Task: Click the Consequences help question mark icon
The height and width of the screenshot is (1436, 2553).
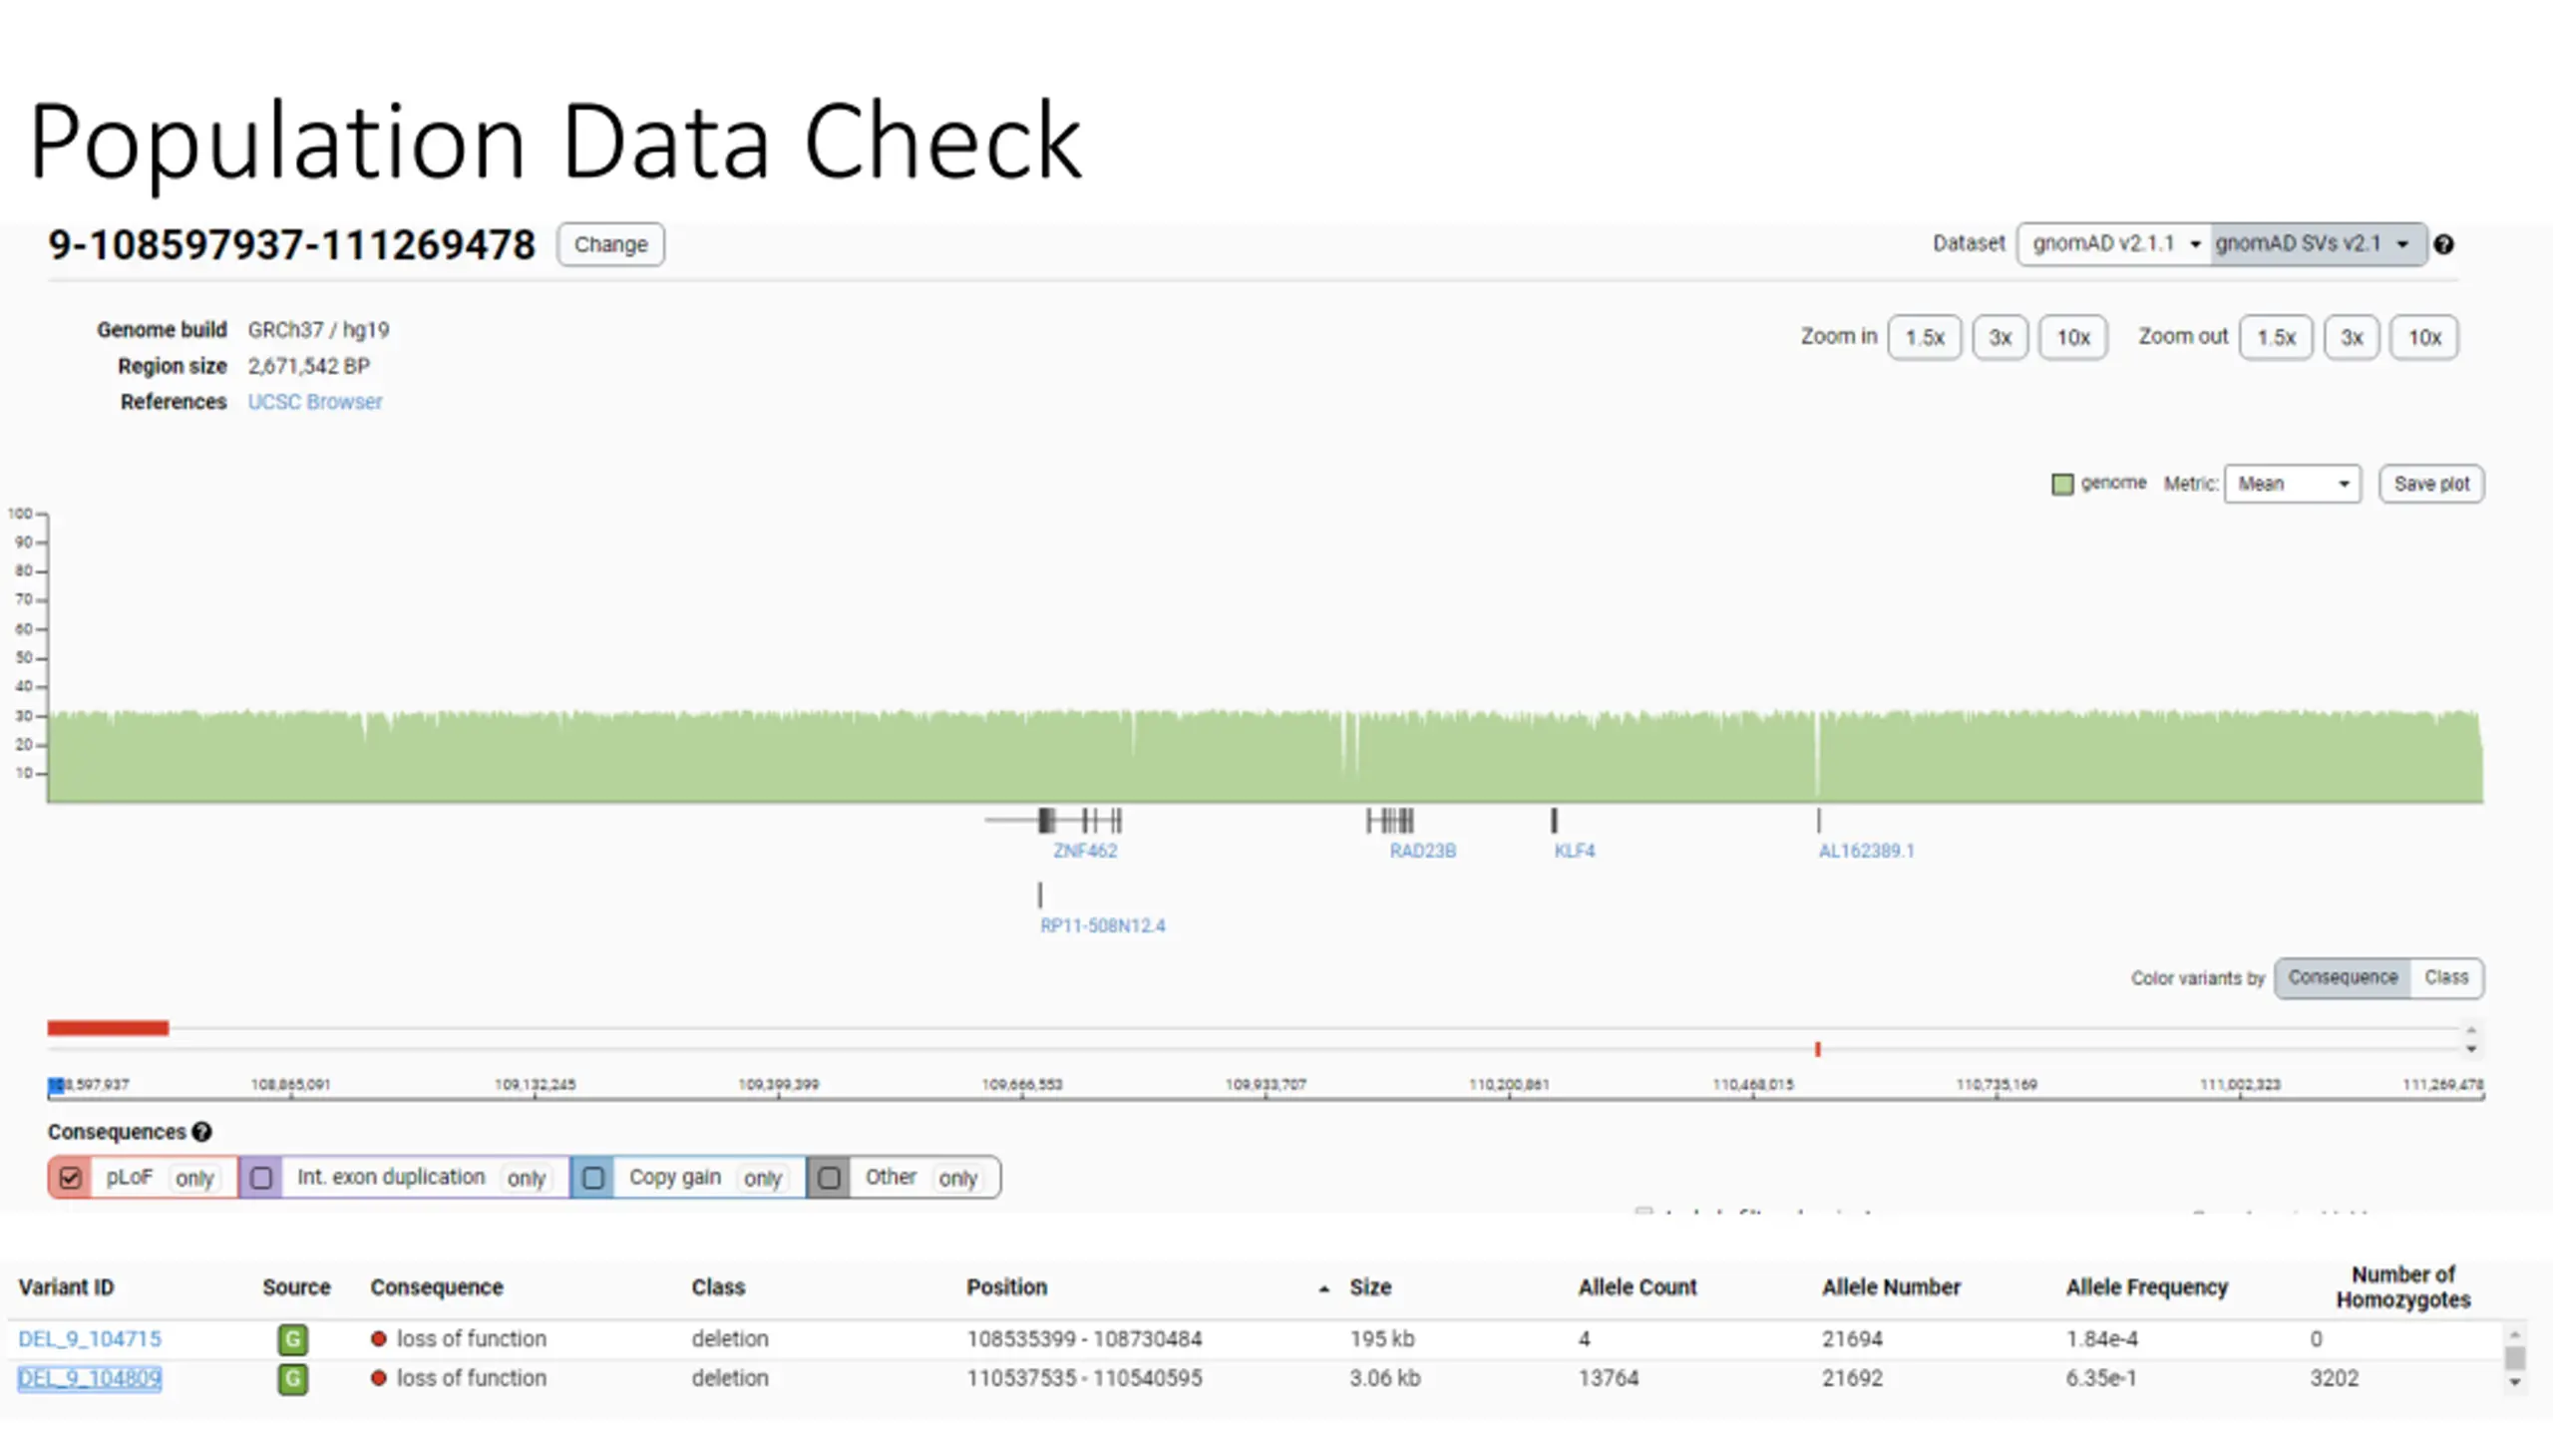Action: click(201, 1133)
